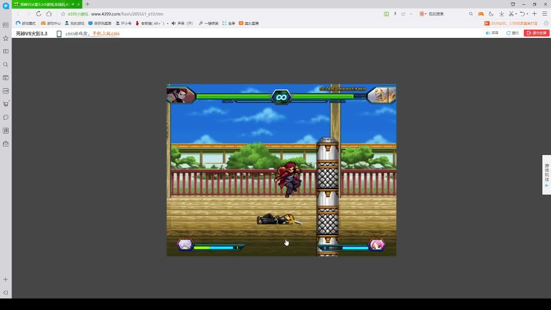The height and width of the screenshot is (310, 551).
Task: Click inside the game canvas arena
Action: 281,170
